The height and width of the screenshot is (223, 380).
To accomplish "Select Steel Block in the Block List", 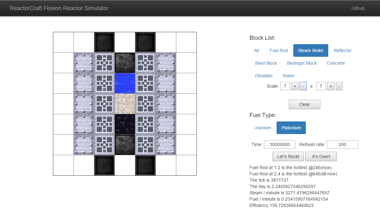I will [266, 63].
